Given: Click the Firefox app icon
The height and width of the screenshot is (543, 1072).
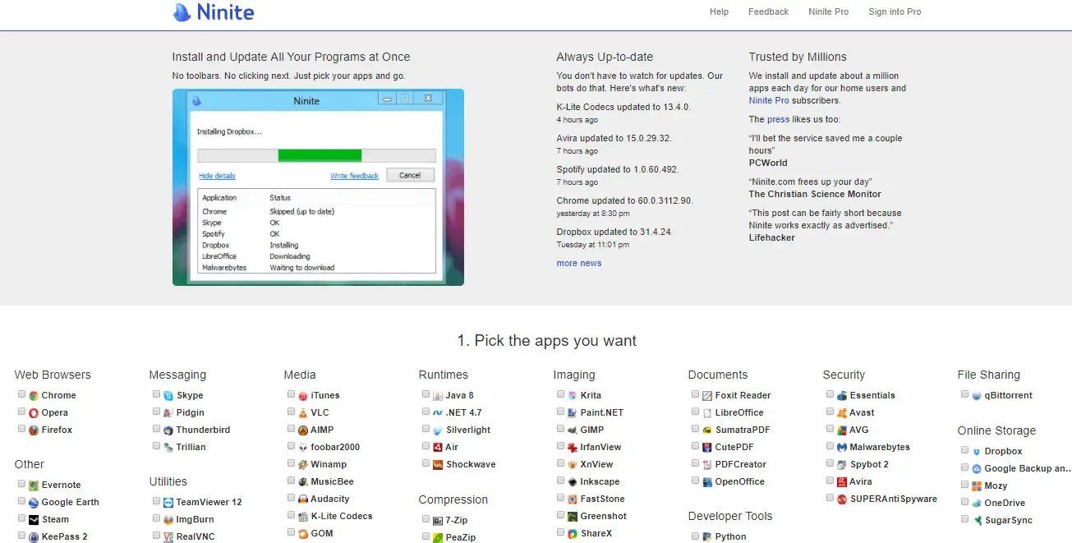Looking at the screenshot, I should [34, 430].
